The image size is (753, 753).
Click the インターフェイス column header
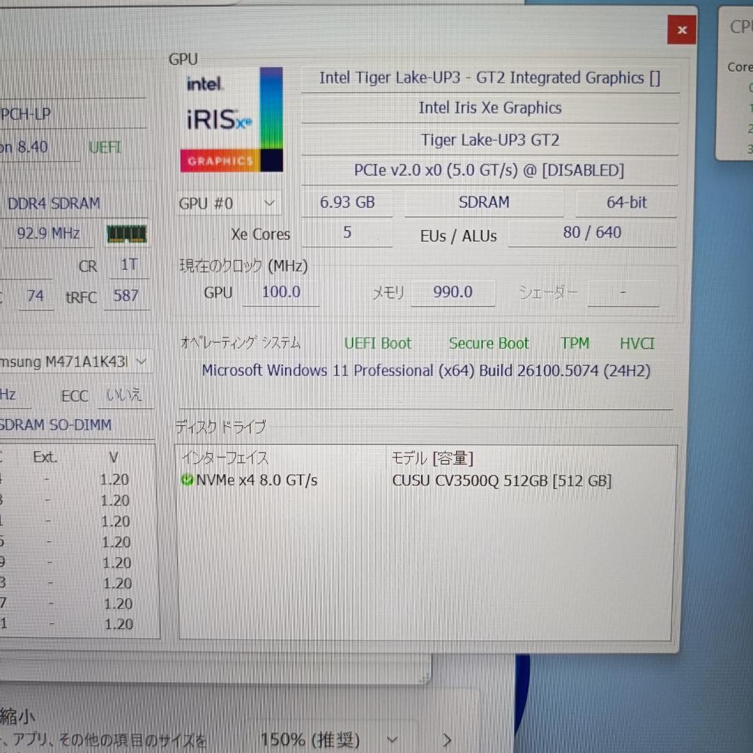click(225, 458)
